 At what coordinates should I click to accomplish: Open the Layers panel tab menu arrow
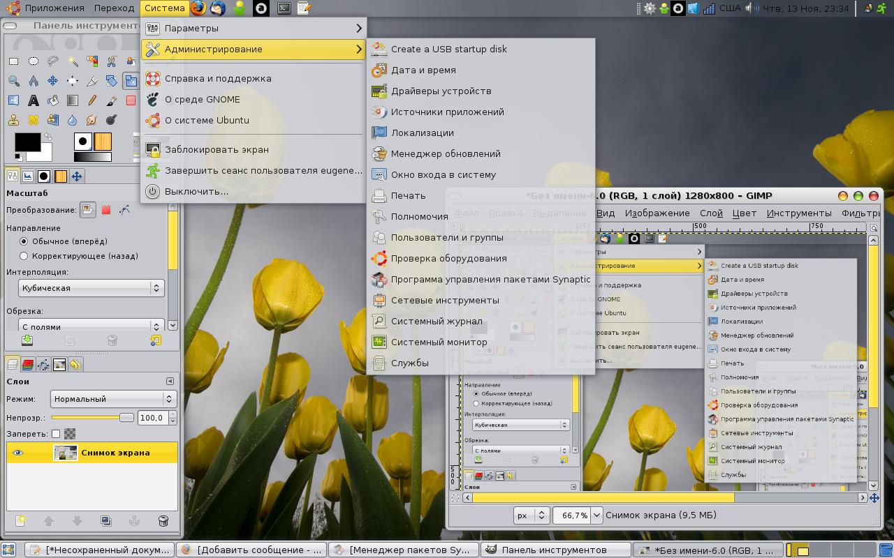170,382
